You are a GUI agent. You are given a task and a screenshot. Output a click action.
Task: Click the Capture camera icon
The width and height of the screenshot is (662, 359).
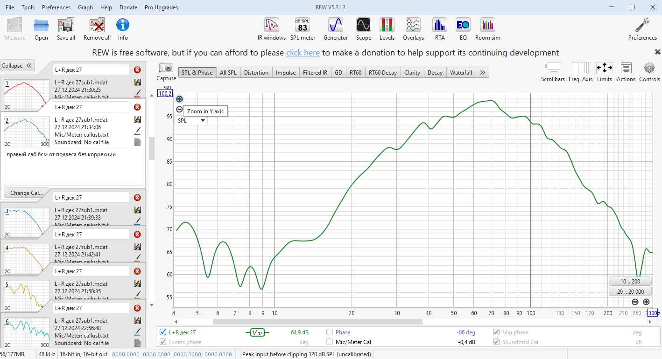[166, 68]
